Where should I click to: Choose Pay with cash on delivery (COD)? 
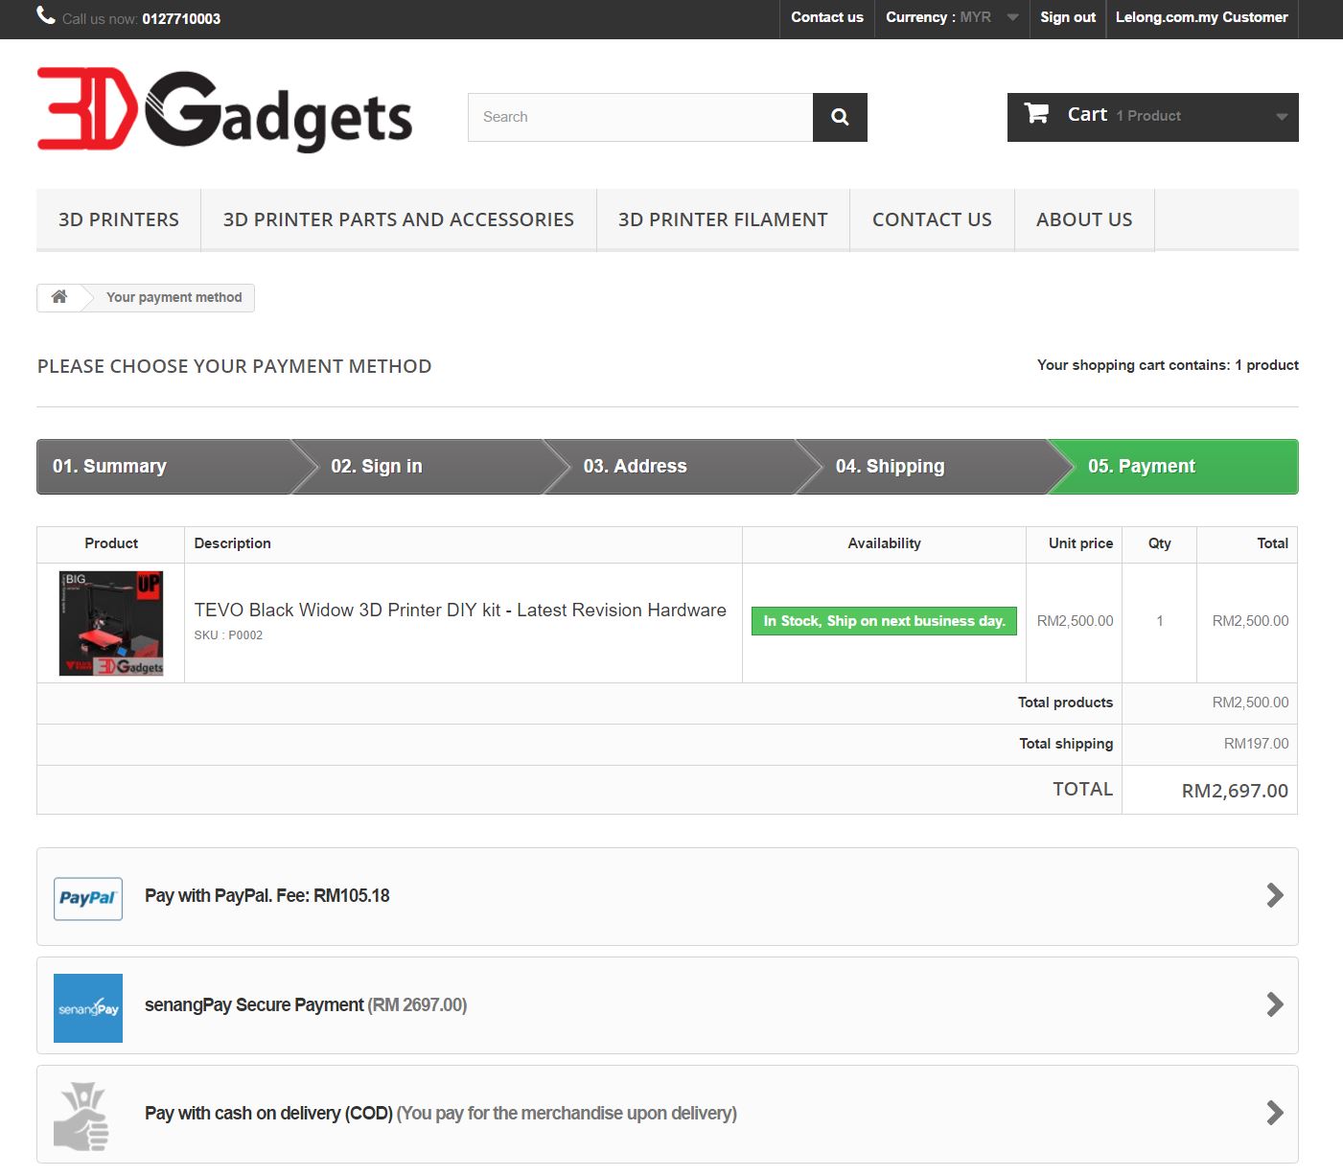click(x=667, y=1114)
